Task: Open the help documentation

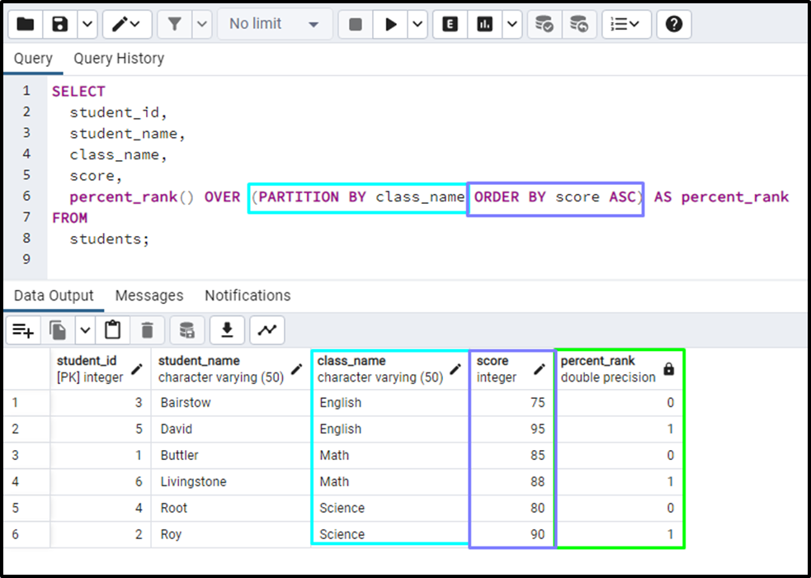Action: 673,24
